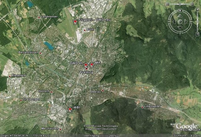Select the Landwasser place marker
This screenshot has width=201, height=137.
pyautogui.click(x=39, y=17)
